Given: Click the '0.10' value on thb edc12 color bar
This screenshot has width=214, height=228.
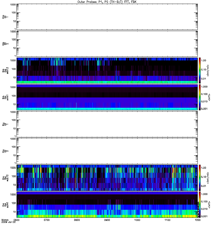Looking at the screenshot, I should click(x=204, y=70).
